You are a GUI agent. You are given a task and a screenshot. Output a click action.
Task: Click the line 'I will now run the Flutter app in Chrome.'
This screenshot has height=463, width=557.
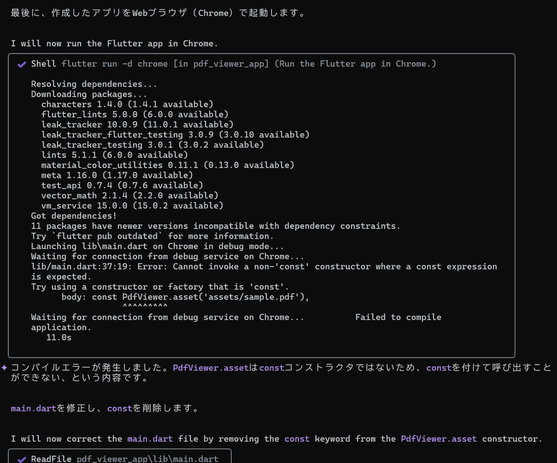tap(114, 44)
